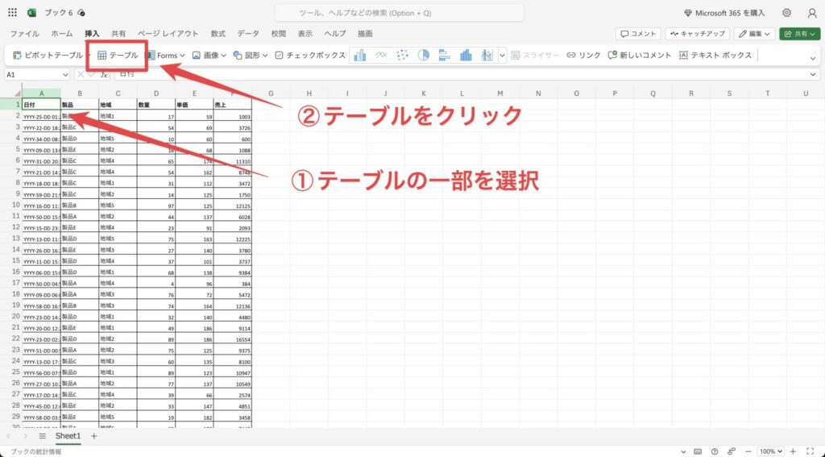This screenshot has height=457, width=825.
Task: Click Microsoft 365 を購入 link
Action: [724, 13]
